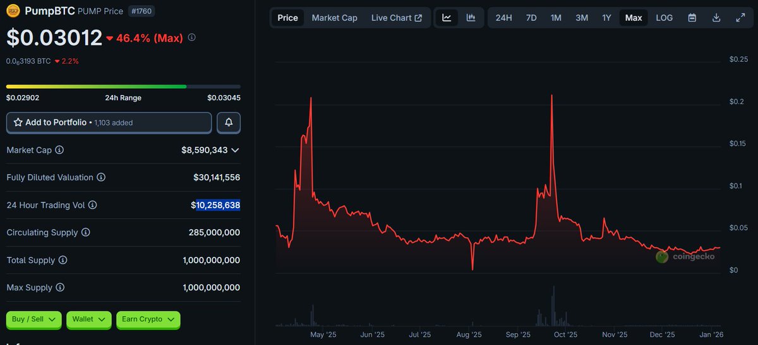Click the 24 Hour Trading Vol info icon
This screenshot has width=758, height=345.
tap(92, 205)
